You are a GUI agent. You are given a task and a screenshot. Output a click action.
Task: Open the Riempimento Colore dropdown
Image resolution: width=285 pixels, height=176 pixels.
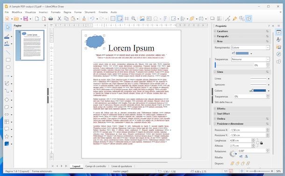[250, 48]
